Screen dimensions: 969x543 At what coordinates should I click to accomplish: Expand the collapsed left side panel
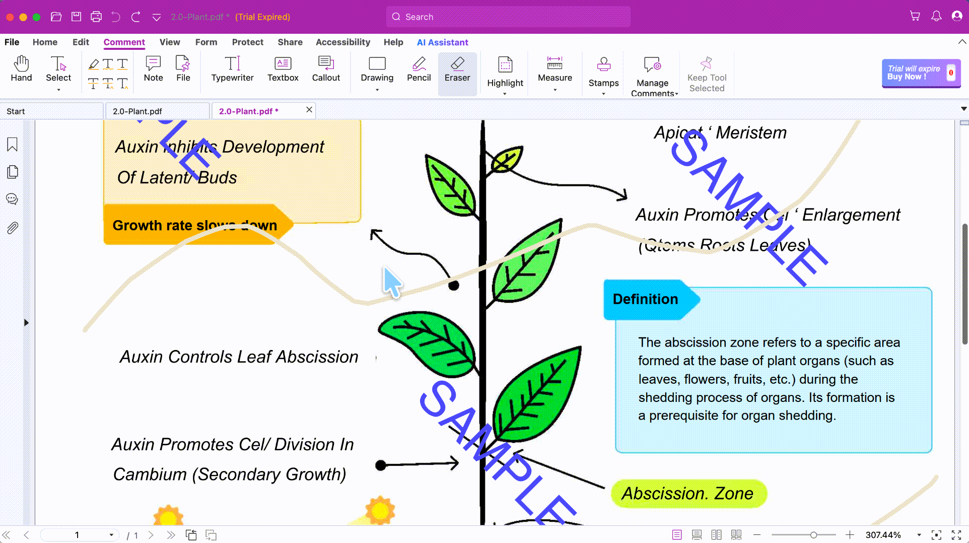26,322
